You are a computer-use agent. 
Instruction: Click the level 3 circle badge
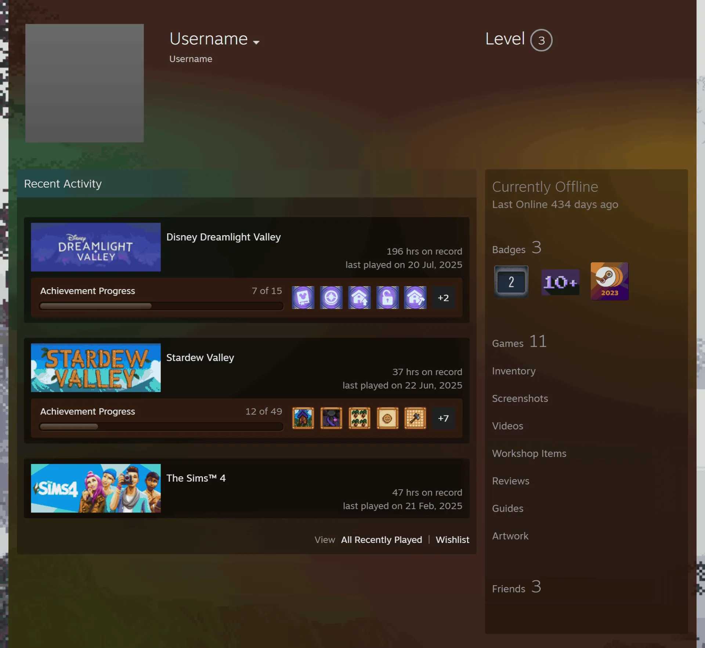(541, 40)
